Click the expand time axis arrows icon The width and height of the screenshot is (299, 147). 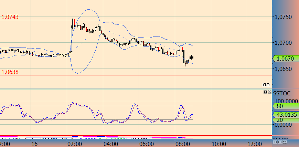[x=280, y=142]
